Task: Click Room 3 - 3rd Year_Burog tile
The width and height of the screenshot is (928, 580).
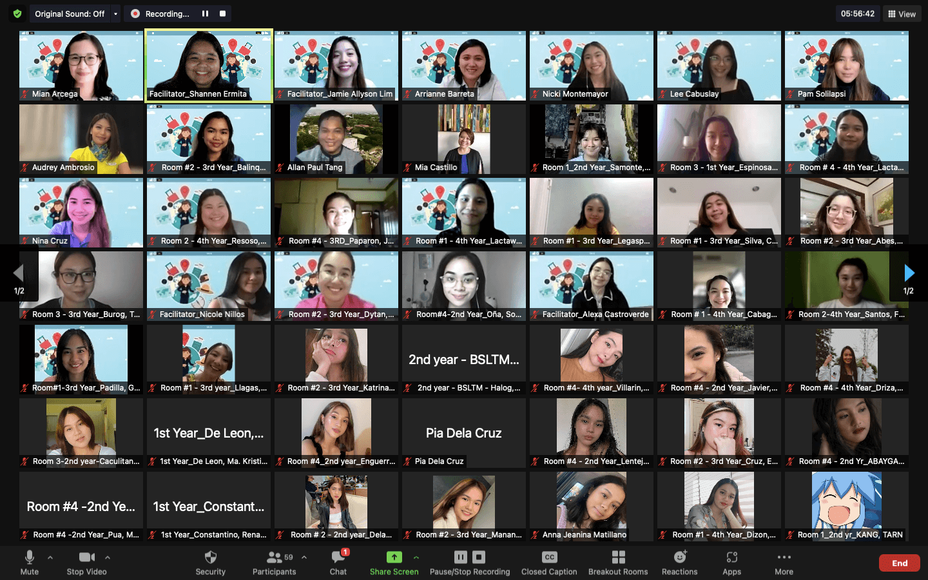Action: click(81, 286)
